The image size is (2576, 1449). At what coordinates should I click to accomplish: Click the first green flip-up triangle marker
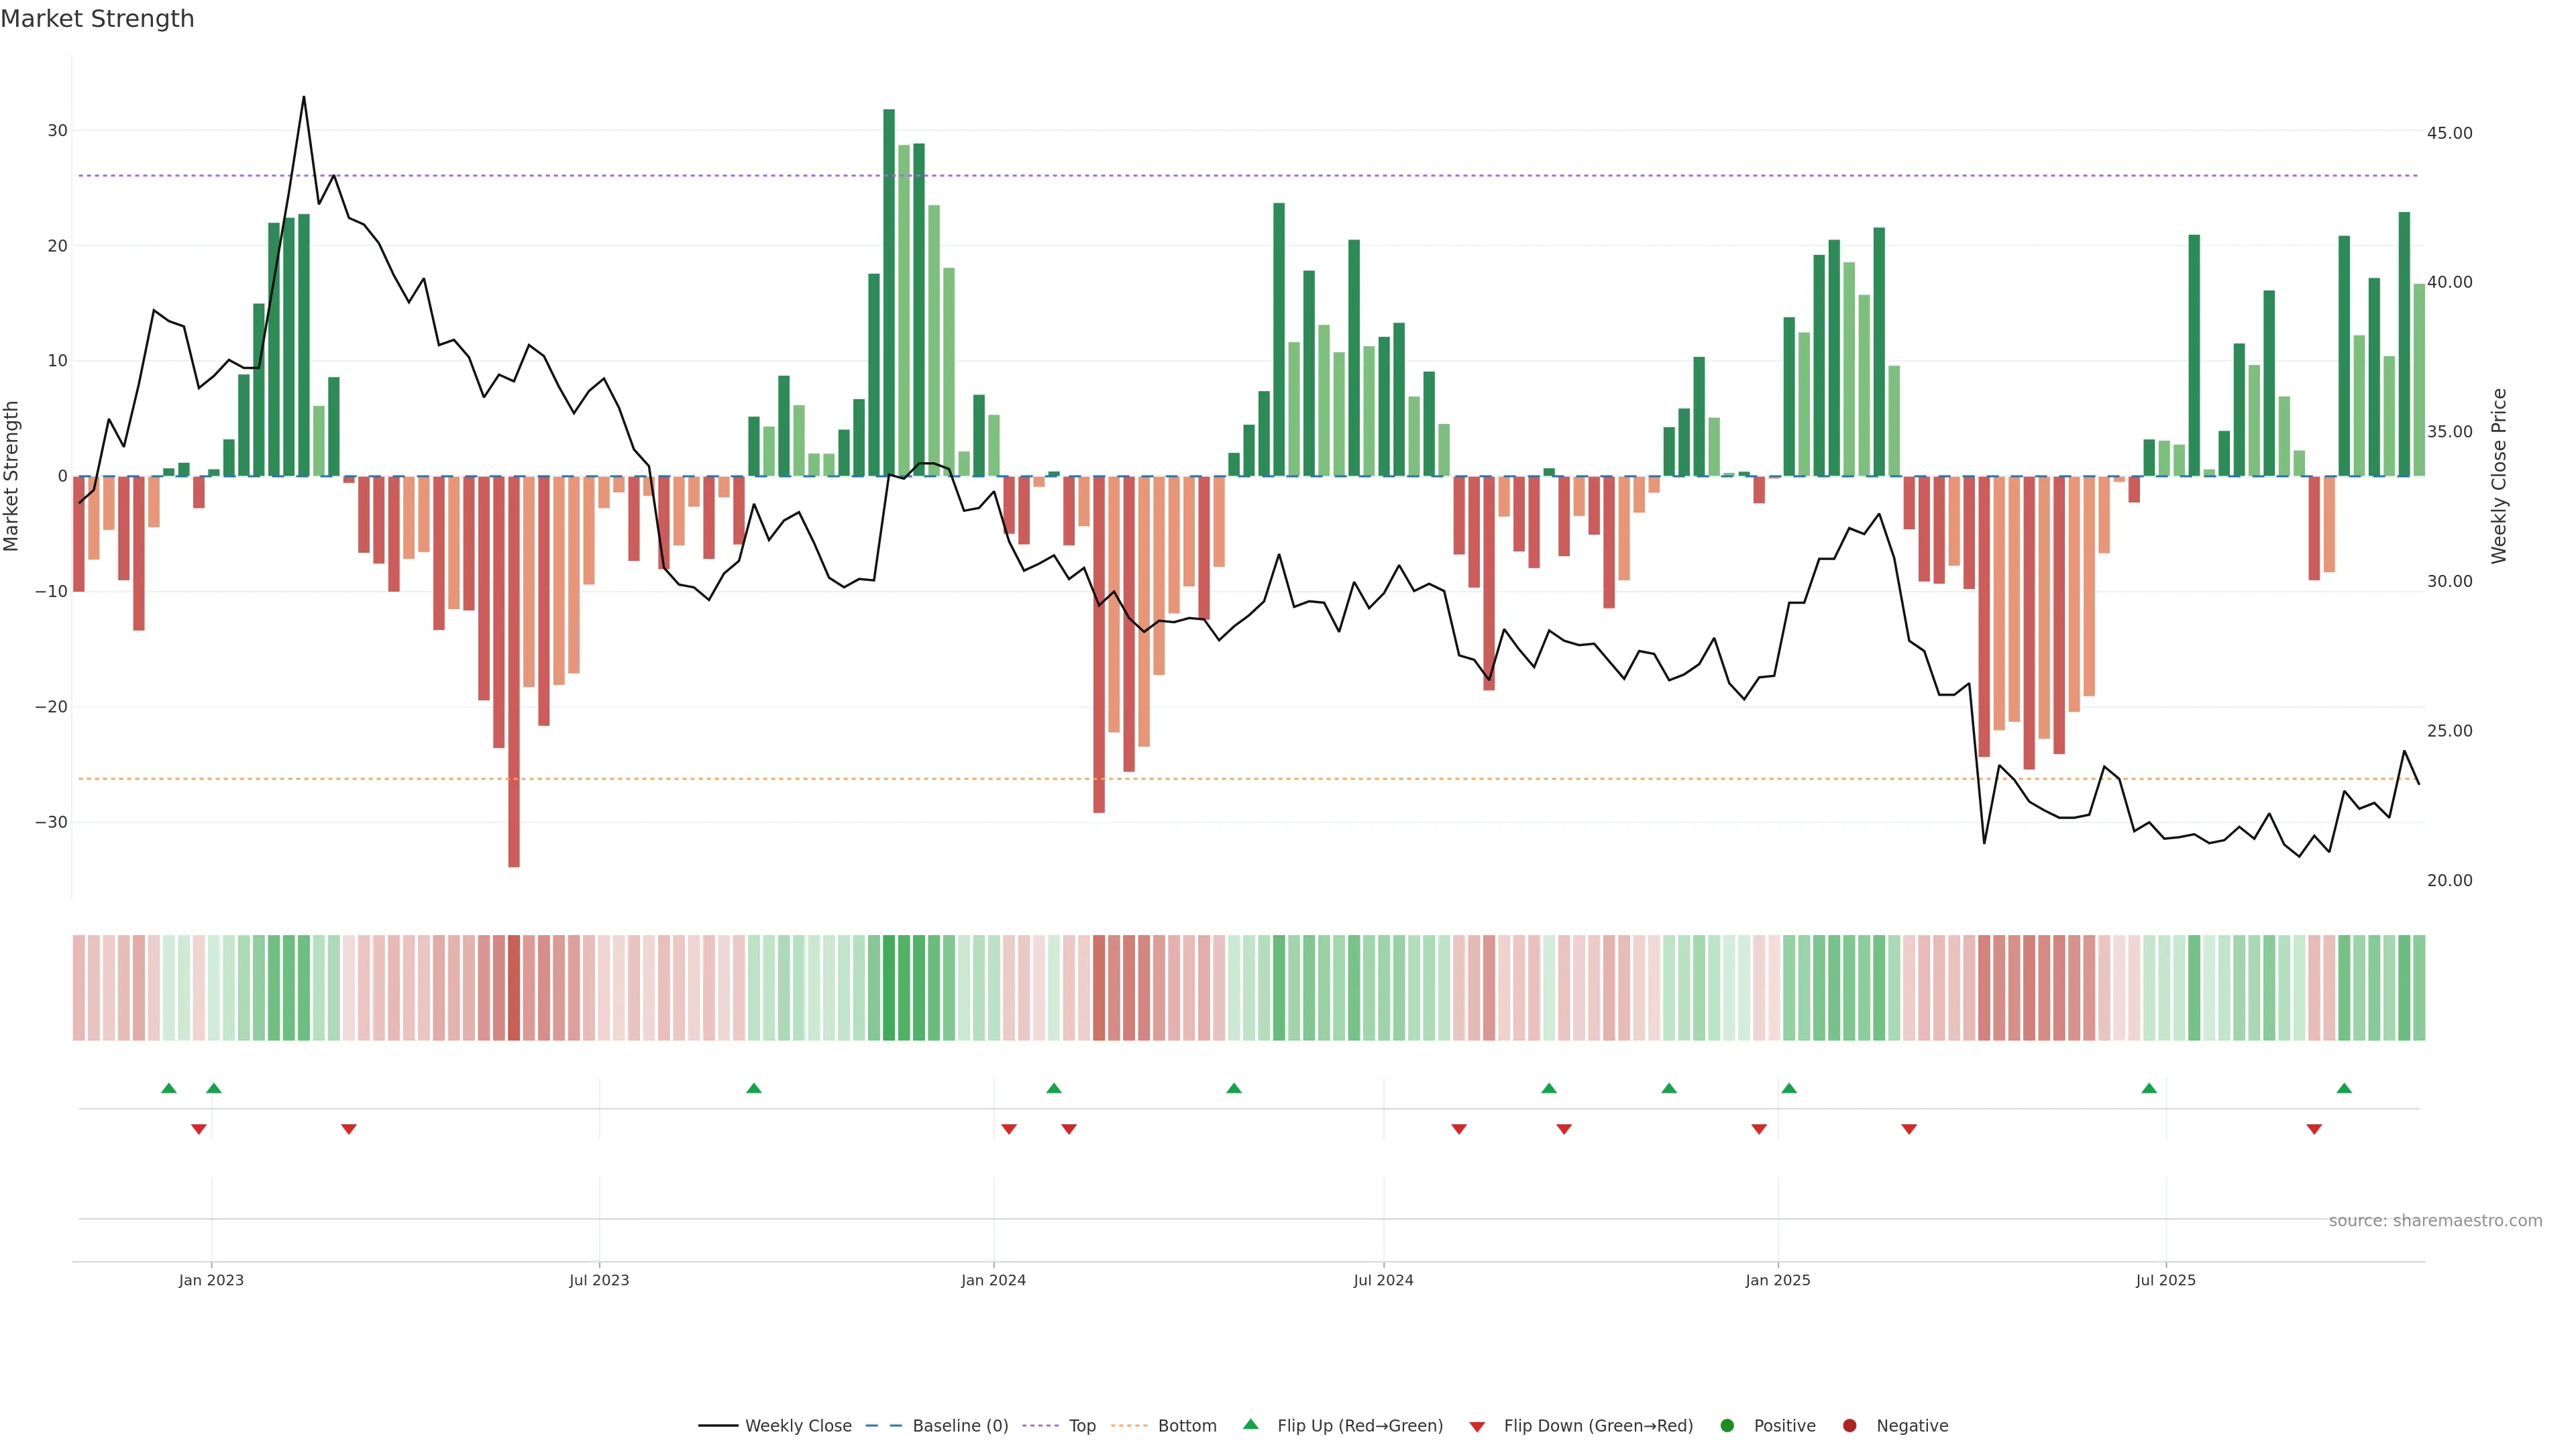[169, 1089]
